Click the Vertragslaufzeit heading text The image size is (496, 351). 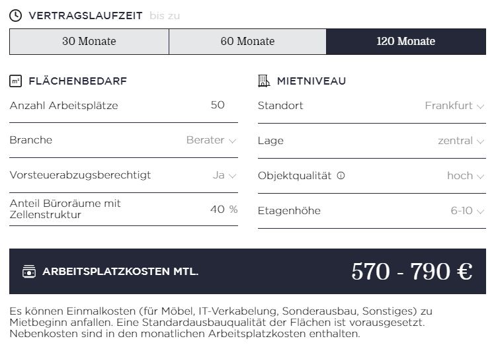pyautogui.click(x=85, y=16)
